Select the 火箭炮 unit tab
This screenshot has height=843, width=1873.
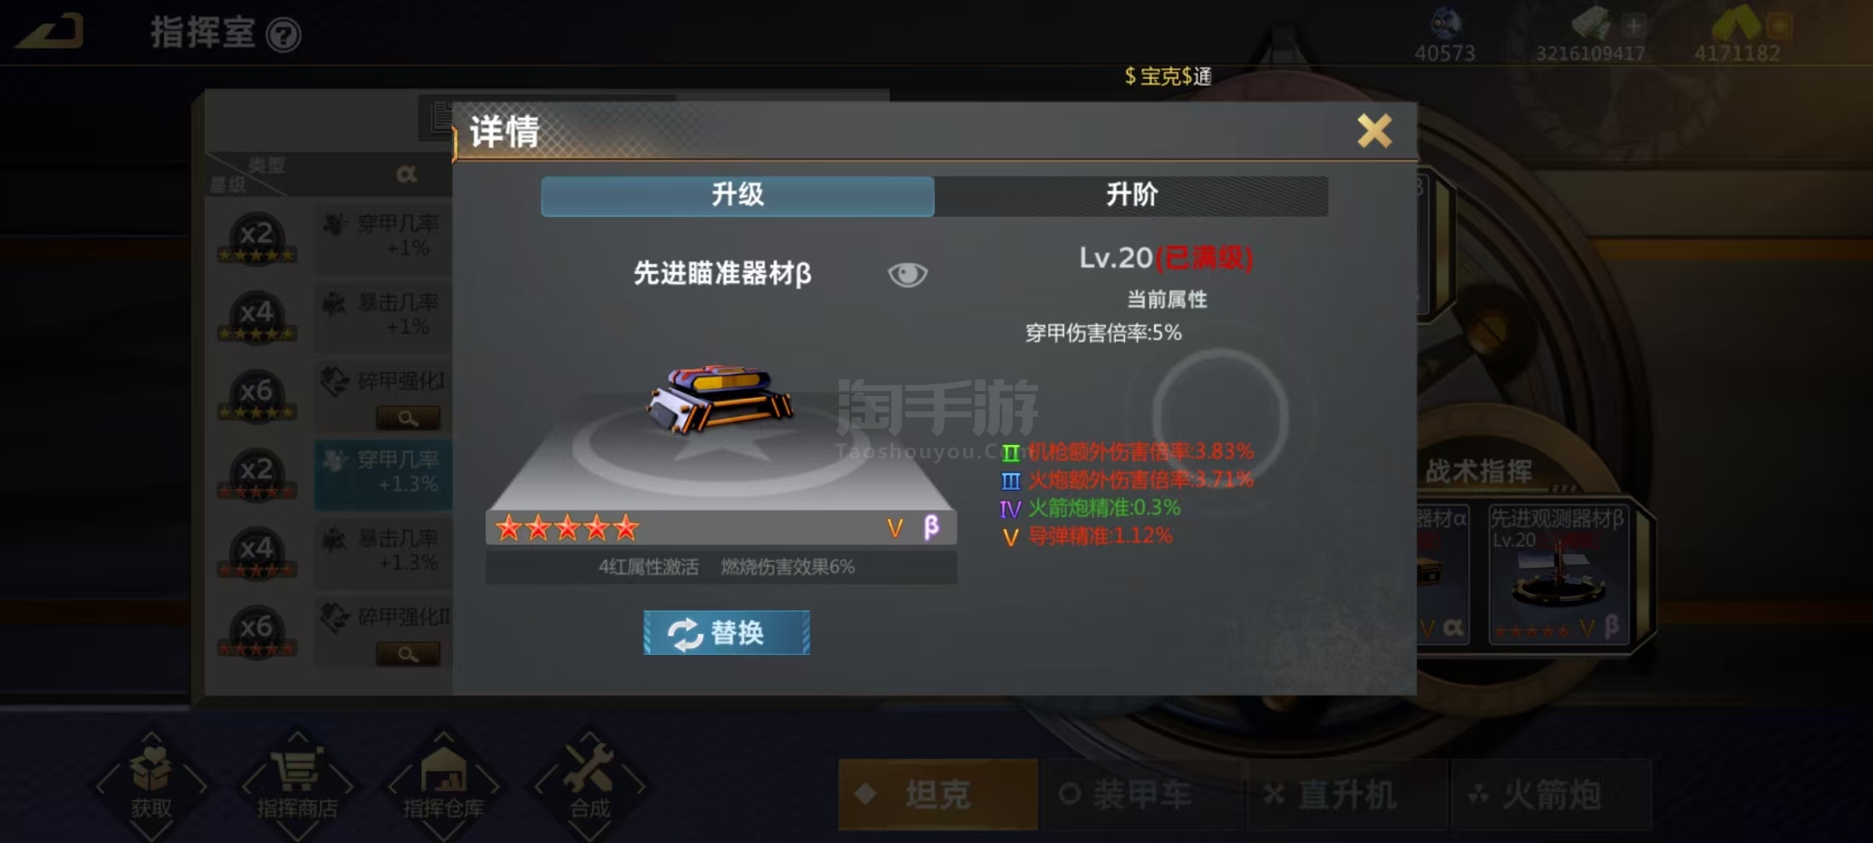[x=1551, y=795]
